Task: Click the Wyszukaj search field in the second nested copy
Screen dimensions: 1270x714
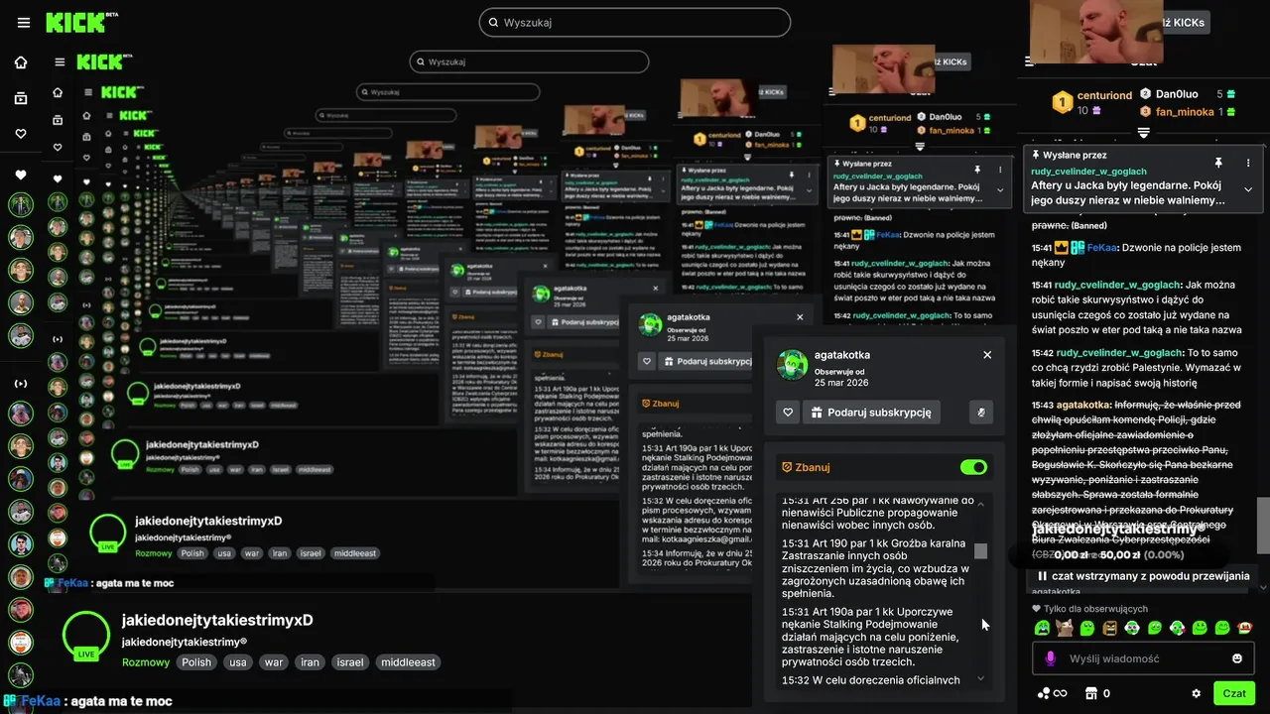Action: pyautogui.click(x=529, y=61)
